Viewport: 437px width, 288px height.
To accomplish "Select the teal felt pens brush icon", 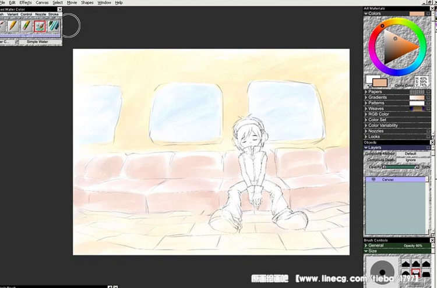I will pyautogui.click(x=54, y=26).
